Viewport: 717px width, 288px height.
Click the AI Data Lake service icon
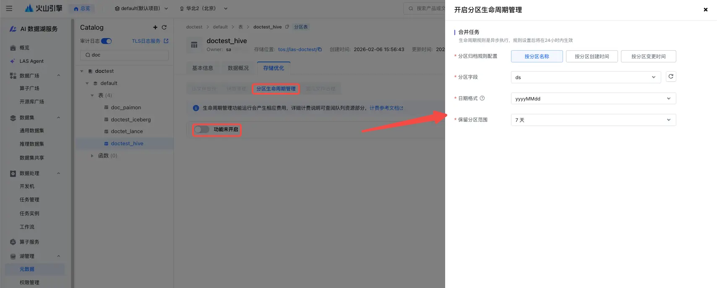click(13, 29)
